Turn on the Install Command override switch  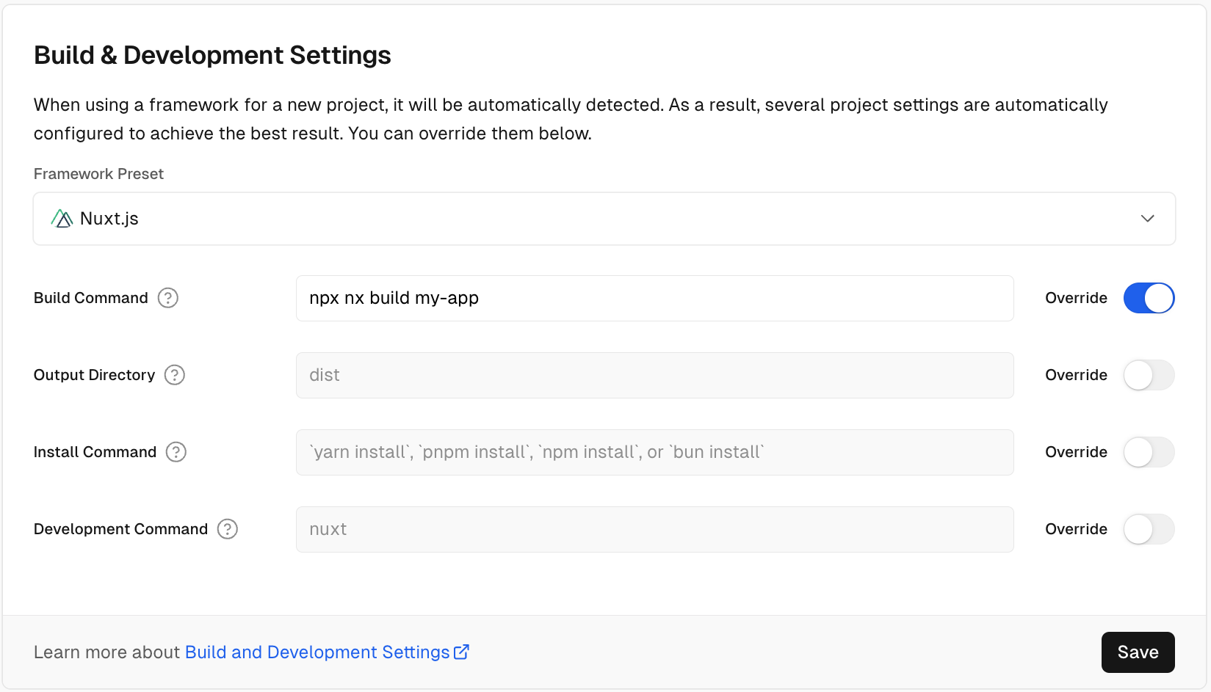pos(1149,452)
